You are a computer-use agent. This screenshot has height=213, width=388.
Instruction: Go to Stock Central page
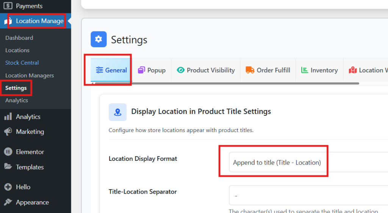tap(22, 63)
